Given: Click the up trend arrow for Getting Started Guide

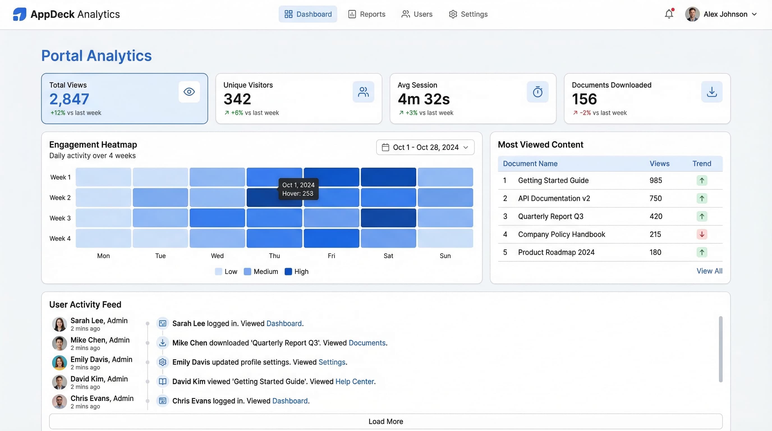Looking at the screenshot, I should [702, 180].
